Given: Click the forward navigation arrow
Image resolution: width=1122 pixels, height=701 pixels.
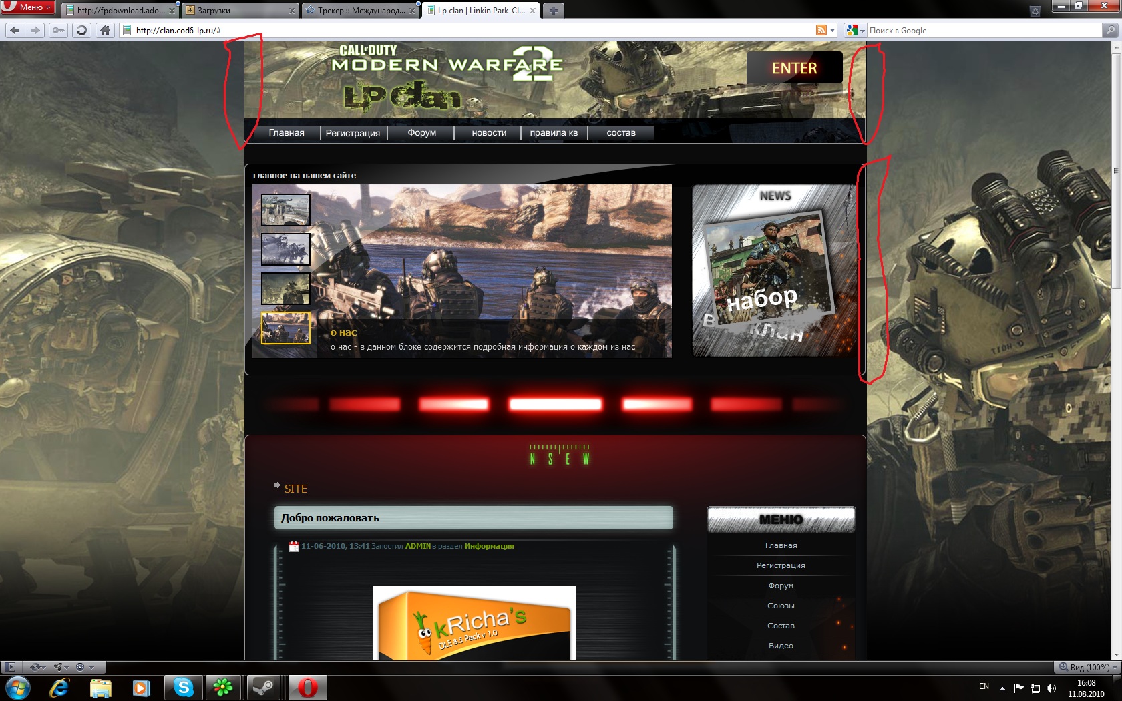Looking at the screenshot, I should (35, 30).
